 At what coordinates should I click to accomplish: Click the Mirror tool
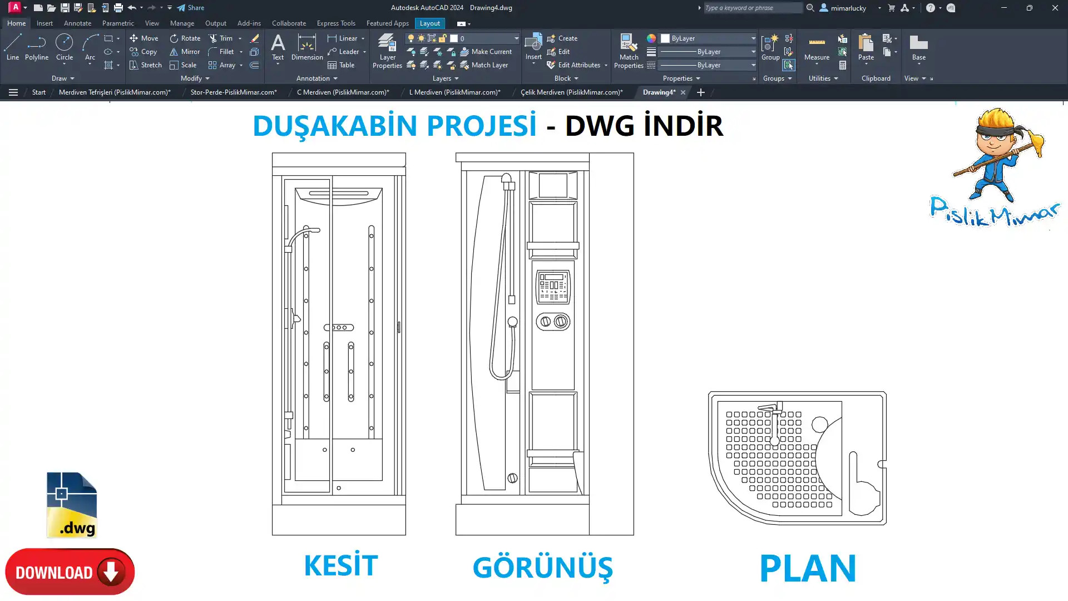click(185, 52)
